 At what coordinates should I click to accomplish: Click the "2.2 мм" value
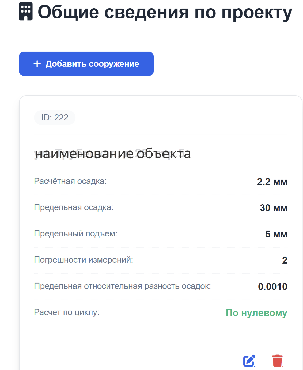[272, 182]
